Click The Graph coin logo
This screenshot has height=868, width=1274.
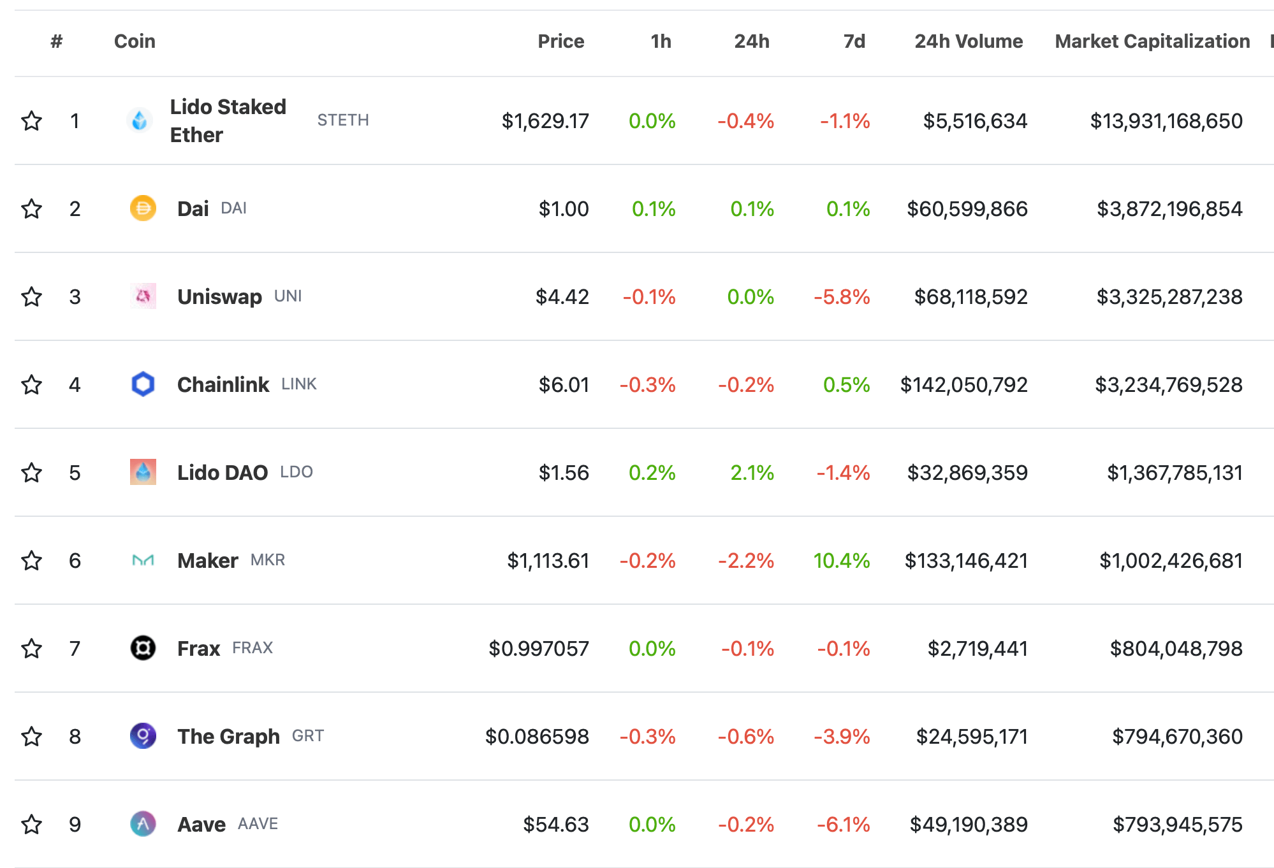[143, 736]
